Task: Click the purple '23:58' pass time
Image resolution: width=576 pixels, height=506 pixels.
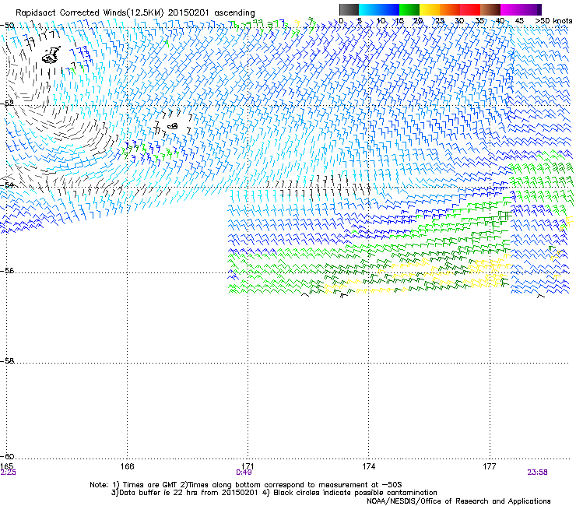Action: coord(537,473)
